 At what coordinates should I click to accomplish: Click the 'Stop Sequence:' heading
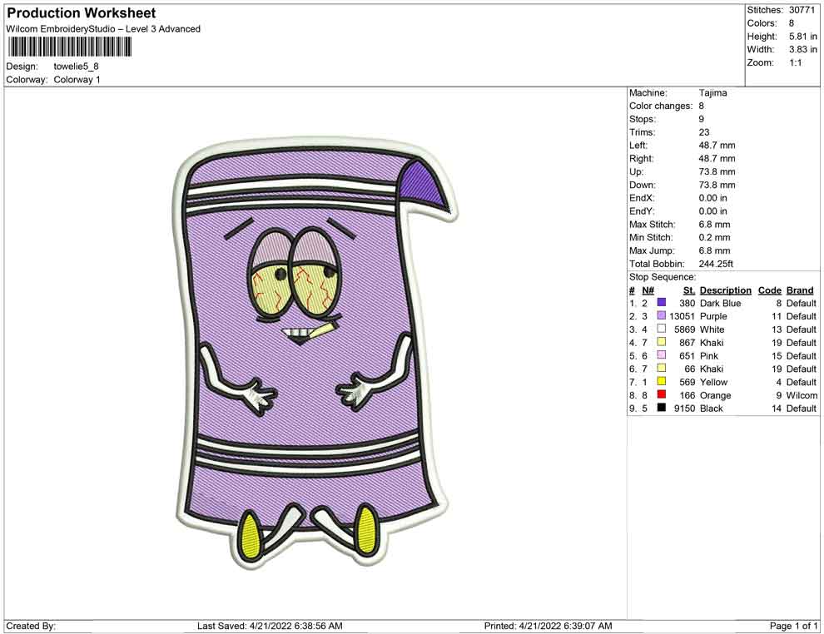663,277
